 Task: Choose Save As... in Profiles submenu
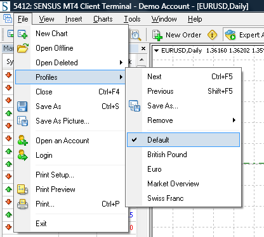tap(183, 106)
